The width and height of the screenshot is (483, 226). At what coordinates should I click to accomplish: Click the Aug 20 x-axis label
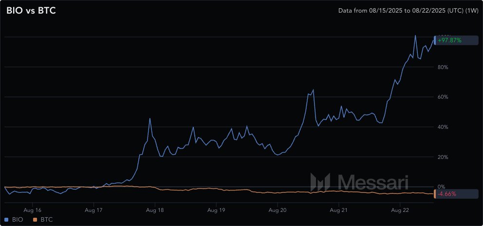(x=277, y=210)
